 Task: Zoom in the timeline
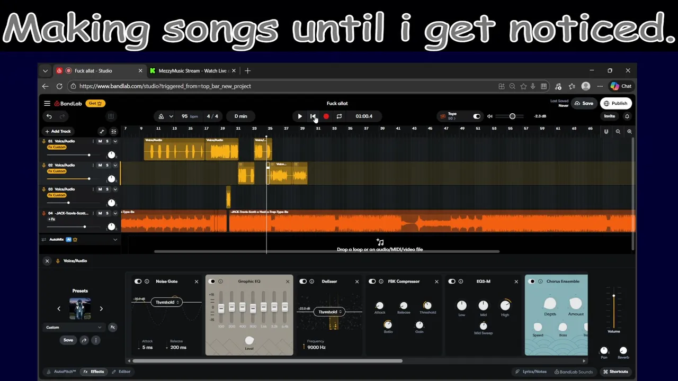629,131
